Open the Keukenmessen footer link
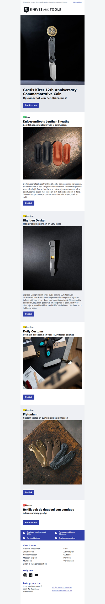105x604 pixels. (x=30, y=555)
